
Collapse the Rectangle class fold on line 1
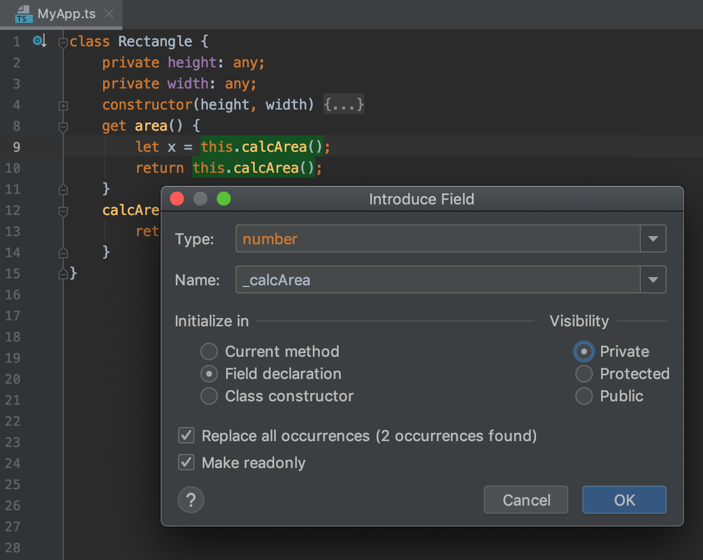pos(63,42)
